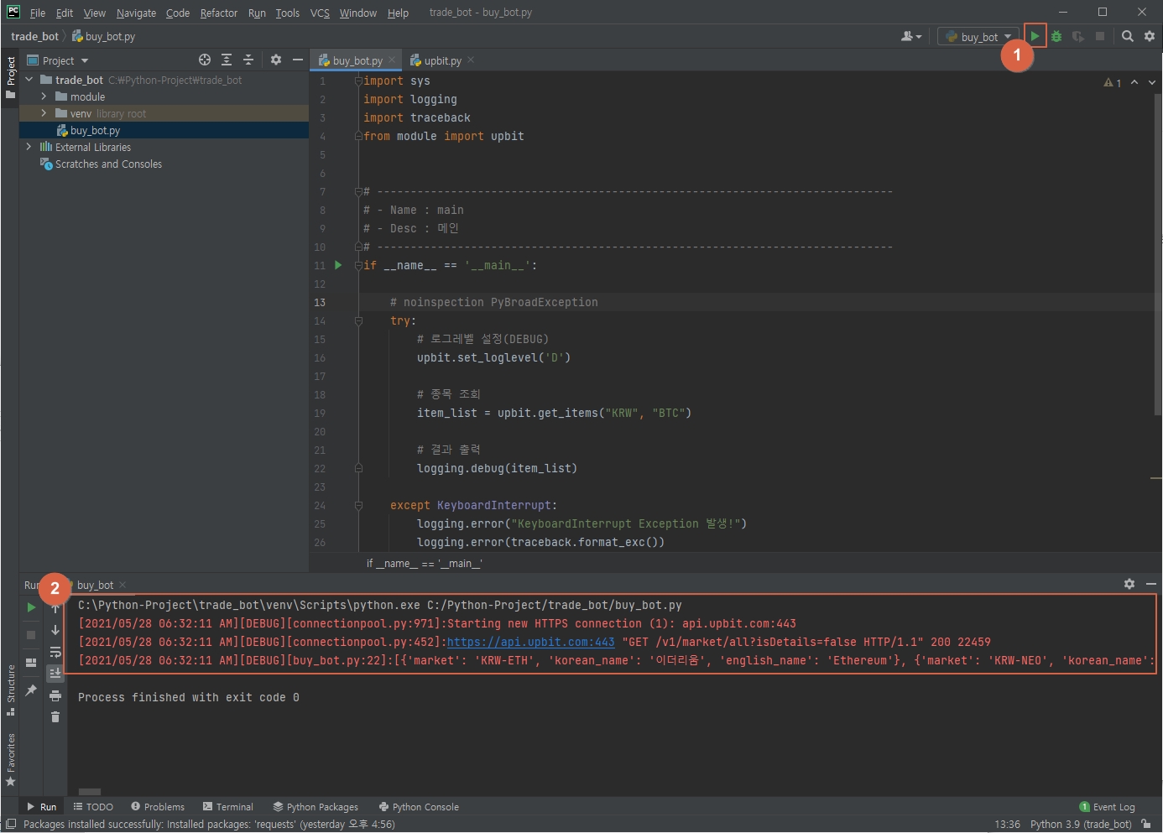Screen dimensions: 1163x833
Task: Open Project panel gear options
Action: point(276,60)
